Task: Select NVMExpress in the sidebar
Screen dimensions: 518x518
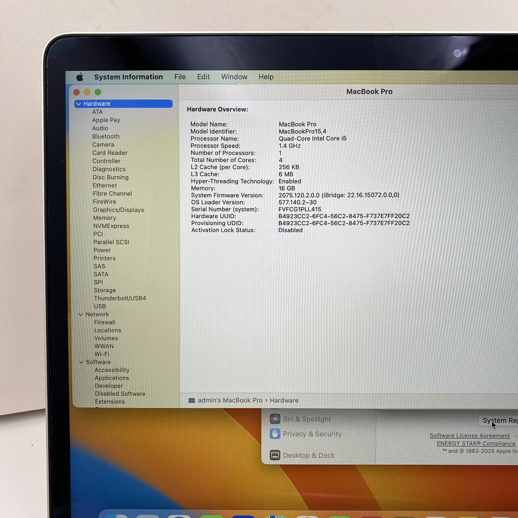Action: pos(111,226)
